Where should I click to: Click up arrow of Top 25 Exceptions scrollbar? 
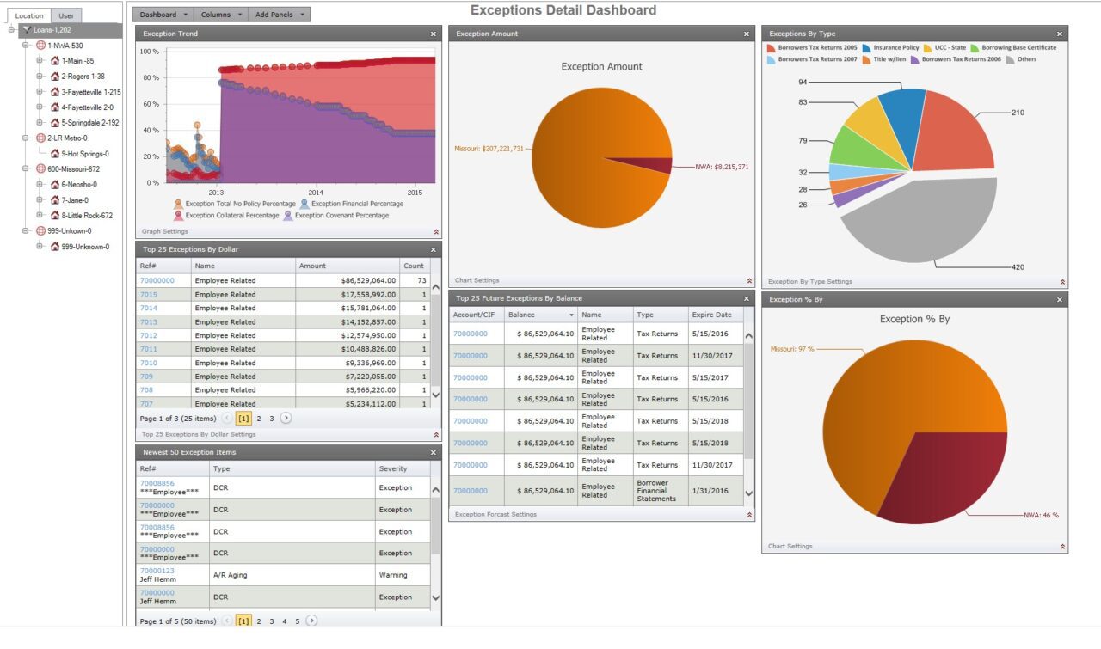tap(435, 288)
